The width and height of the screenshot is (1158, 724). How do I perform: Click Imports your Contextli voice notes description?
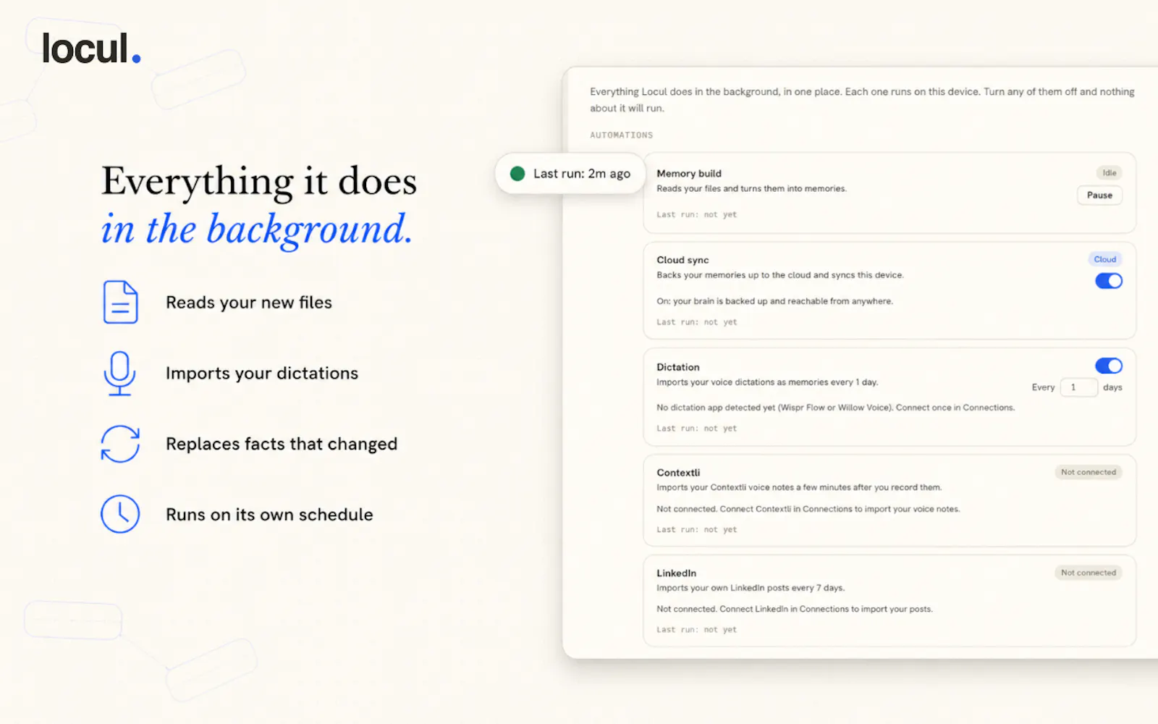tap(799, 487)
